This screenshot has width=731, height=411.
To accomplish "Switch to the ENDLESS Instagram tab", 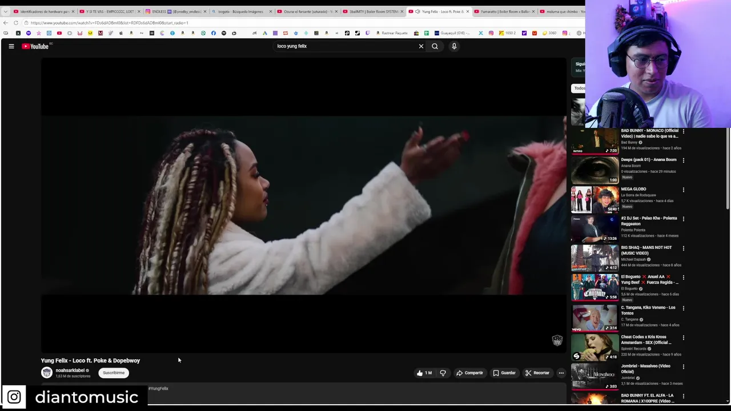I will coord(176,11).
